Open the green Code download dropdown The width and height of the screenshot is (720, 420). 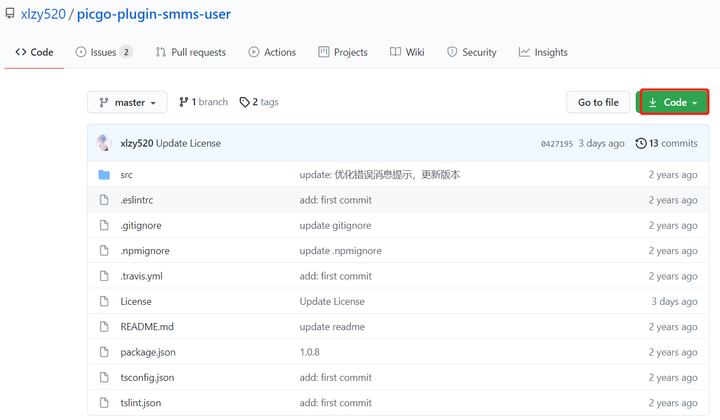coord(673,102)
